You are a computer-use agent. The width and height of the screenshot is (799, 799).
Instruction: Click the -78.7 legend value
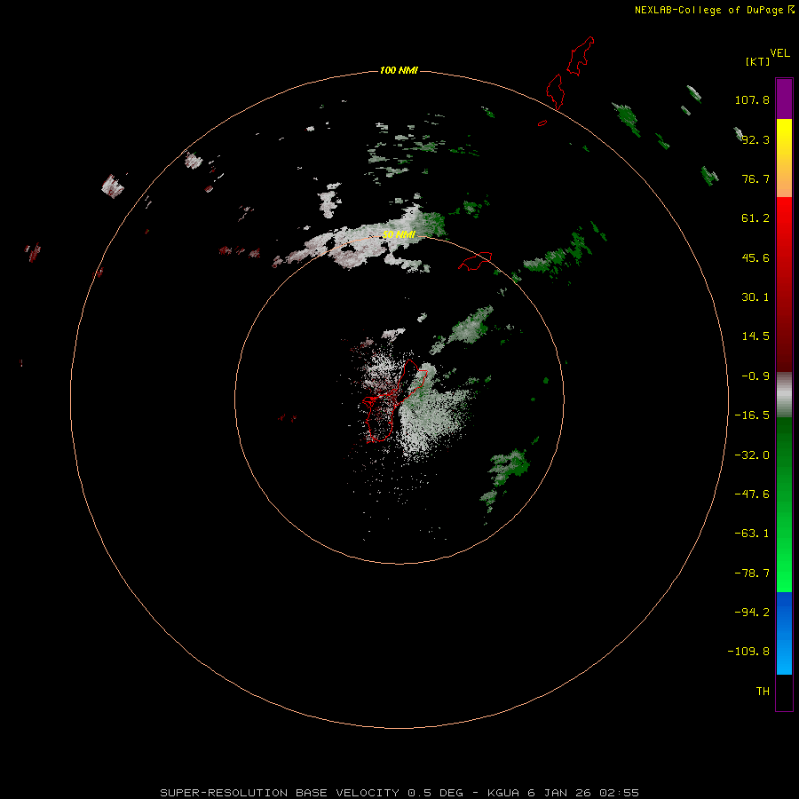[752, 574]
